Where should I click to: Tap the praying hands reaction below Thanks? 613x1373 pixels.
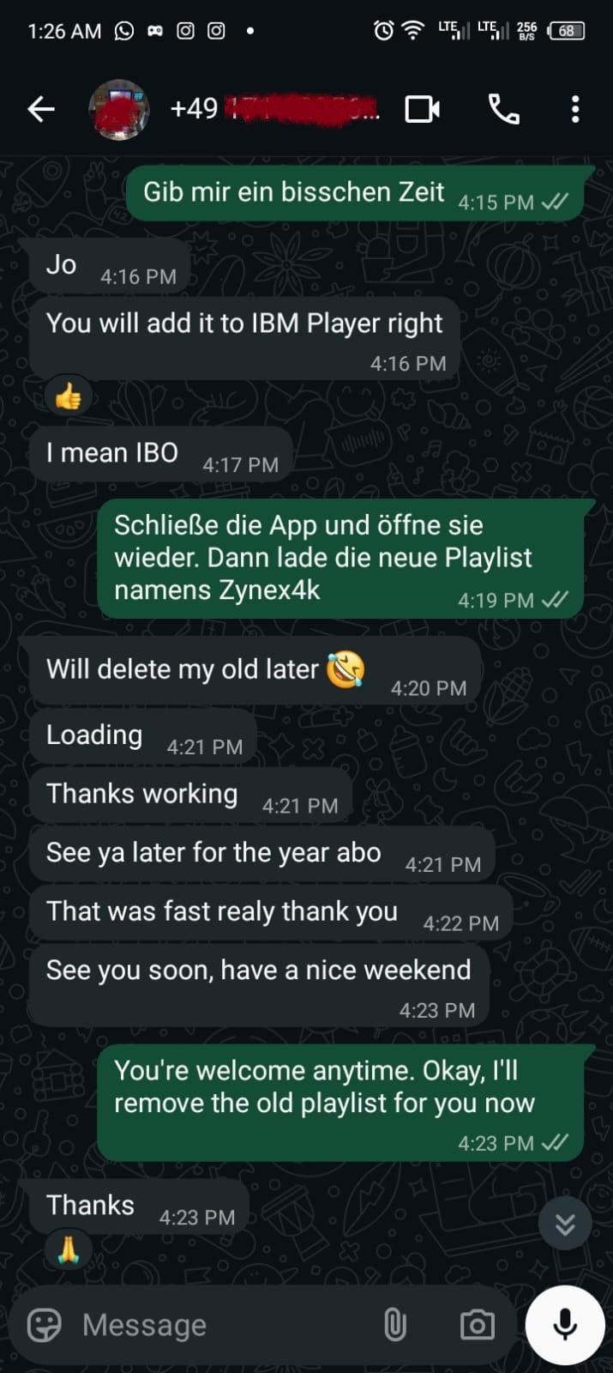[x=68, y=1249]
